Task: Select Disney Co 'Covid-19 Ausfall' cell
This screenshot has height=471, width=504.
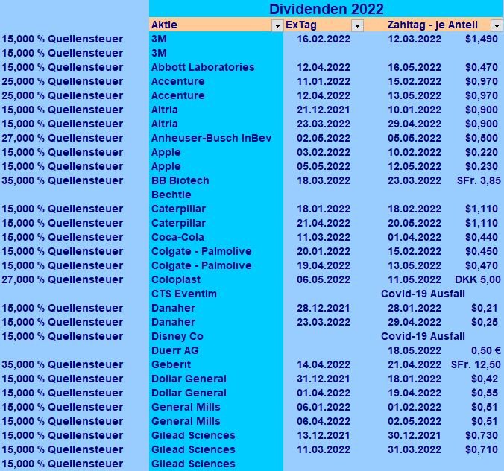Action: (x=423, y=336)
